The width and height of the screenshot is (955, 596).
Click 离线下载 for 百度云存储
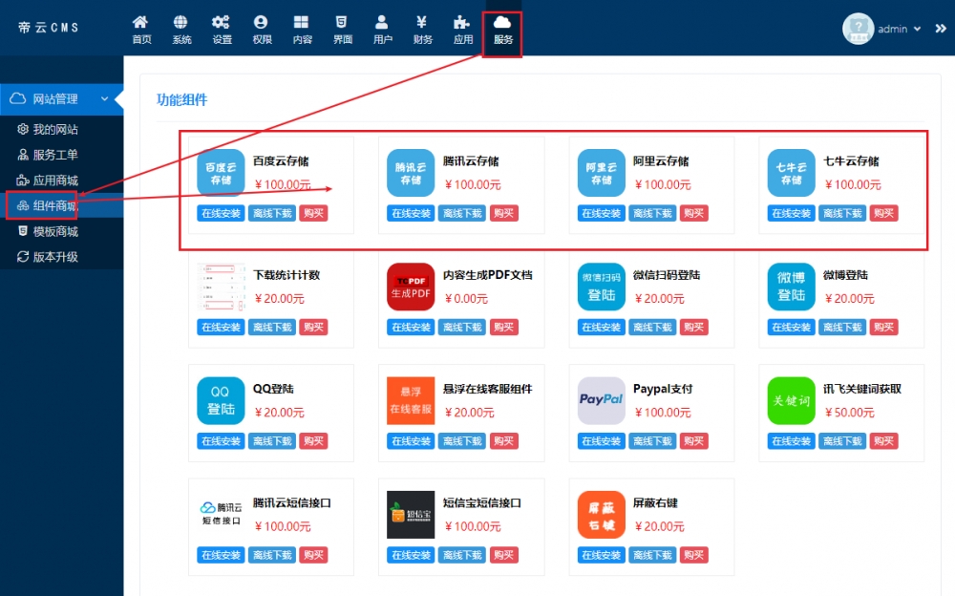[x=272, y=213]
